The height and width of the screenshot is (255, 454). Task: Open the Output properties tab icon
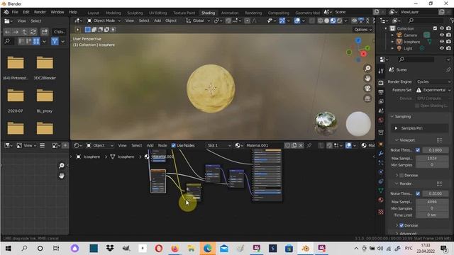(381, 92)
